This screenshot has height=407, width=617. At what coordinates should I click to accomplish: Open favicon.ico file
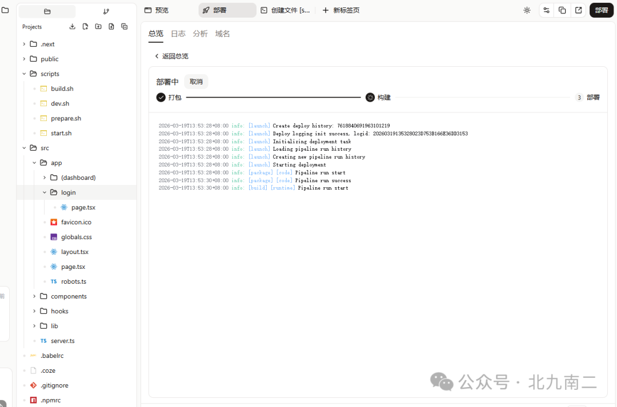pyautogui.click(x=77, y=222)
